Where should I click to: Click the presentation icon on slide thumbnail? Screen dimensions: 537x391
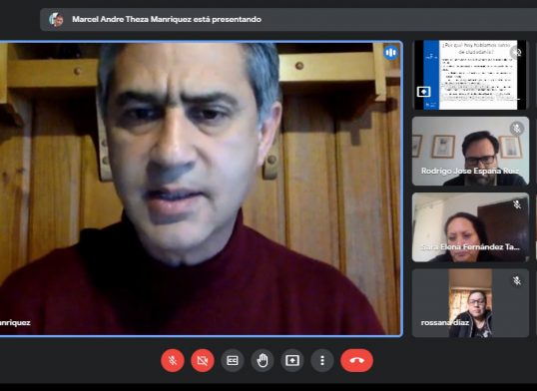pos(423,92)
